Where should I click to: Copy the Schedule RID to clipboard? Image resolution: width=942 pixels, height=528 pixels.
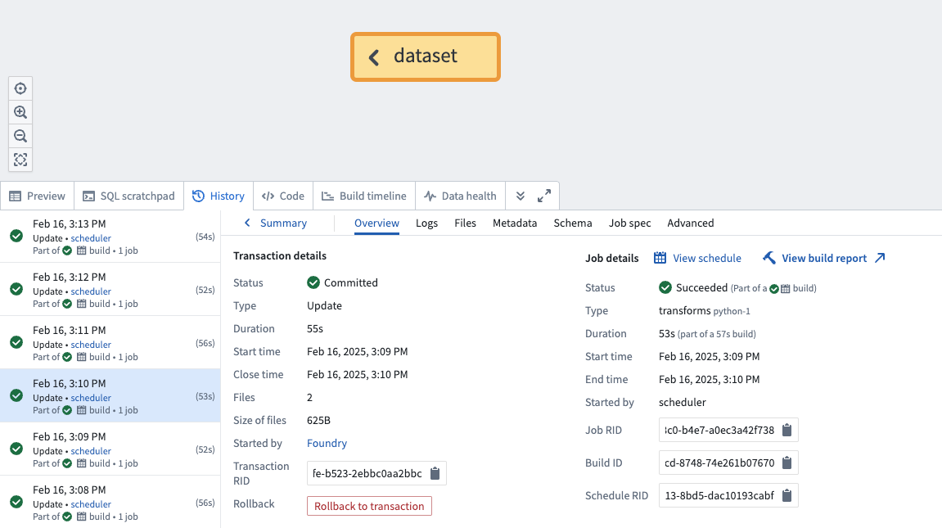787,495
